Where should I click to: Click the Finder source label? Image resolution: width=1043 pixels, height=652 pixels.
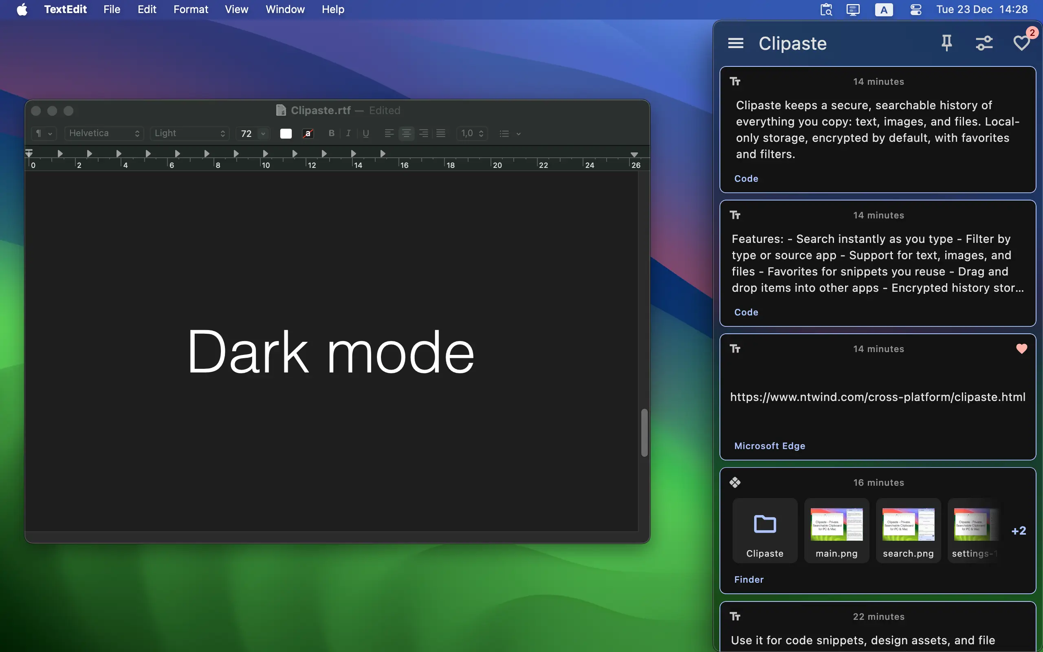click(748, 579)
